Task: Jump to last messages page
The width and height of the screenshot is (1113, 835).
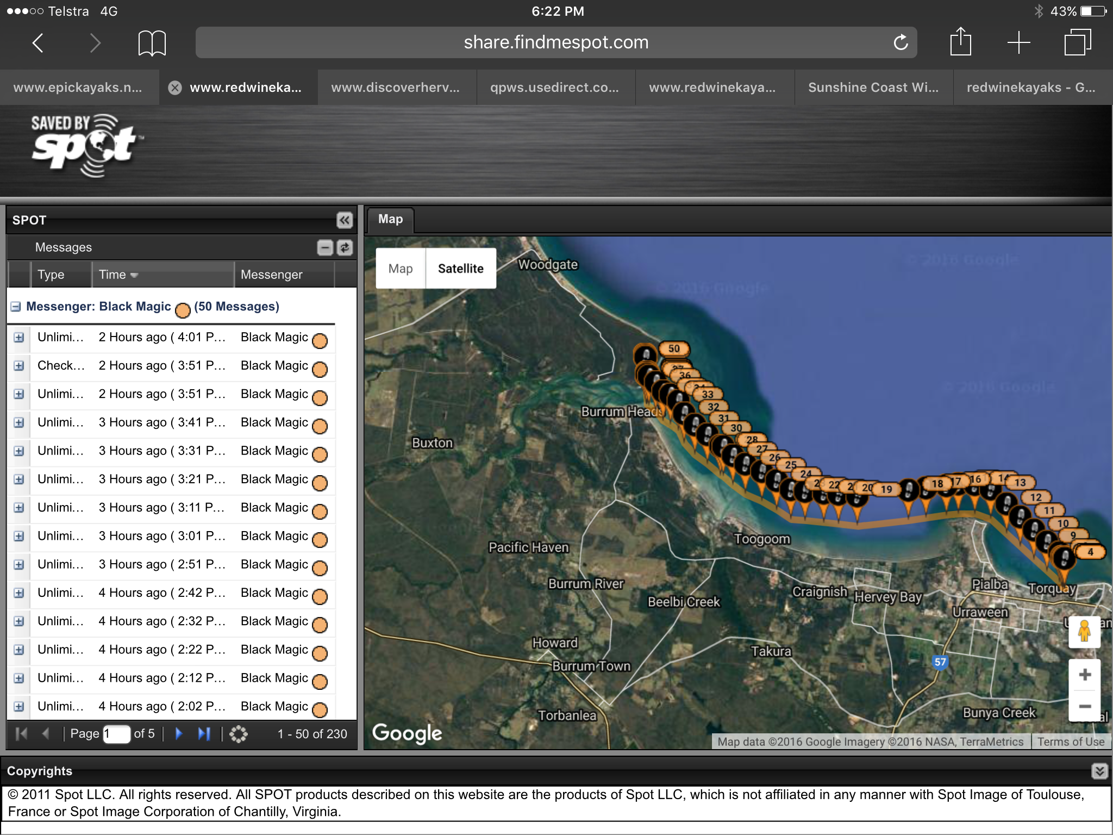Action: coord(204,734)
